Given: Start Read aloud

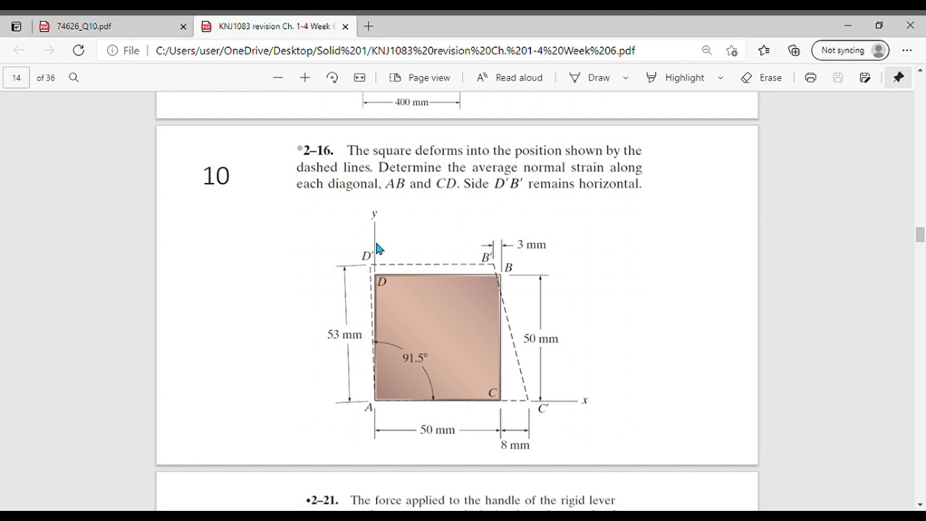Looking at the screenshot, I should click(x=510, y=77).
